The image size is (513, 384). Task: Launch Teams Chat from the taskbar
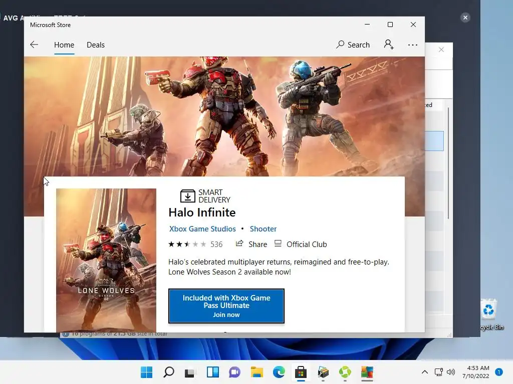[x=234, y=372]
